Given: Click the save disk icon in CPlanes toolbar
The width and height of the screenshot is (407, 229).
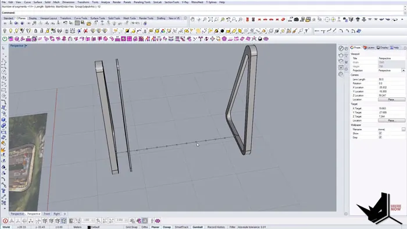Looking at the screenshot, I should pos(83,23).
